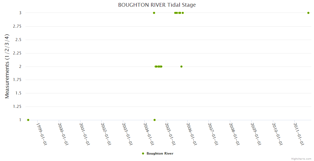Click the BOUGHTON RIVER Tidal Stage title

pyautogui.click(x=157, y=5)
